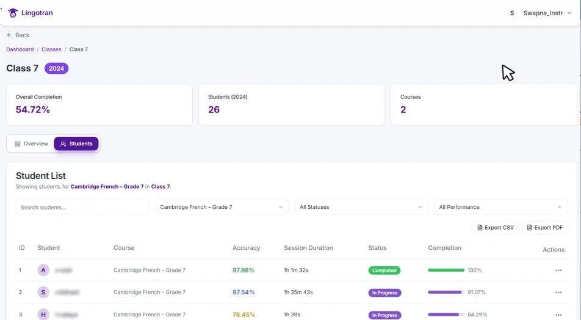The height and width of the screenshot is (320, 581).
Task: Open the Classes breadcrumb link
Action: [x=51, y=49]
